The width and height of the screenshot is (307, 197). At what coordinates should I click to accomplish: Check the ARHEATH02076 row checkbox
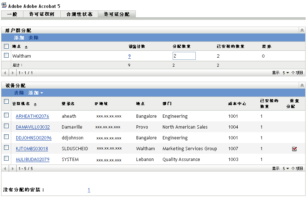click(x=6, y=115)
